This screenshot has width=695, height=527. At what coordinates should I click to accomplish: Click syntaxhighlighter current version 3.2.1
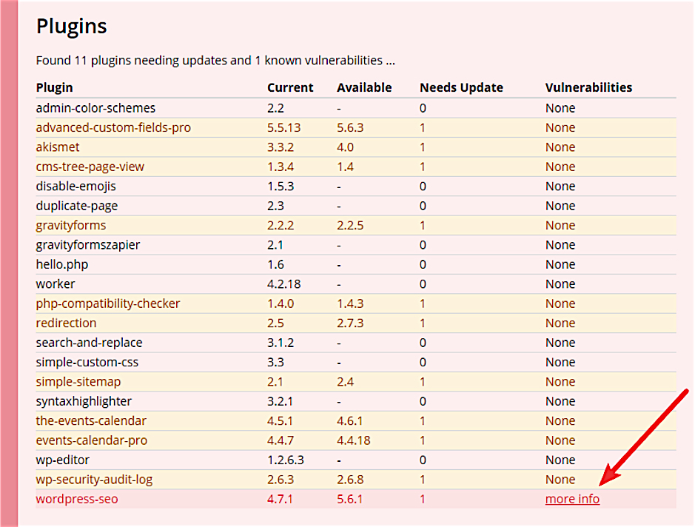(280, 401)
